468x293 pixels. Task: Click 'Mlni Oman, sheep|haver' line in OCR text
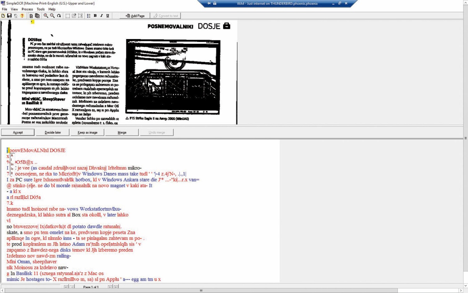click(x=32, y=262)
